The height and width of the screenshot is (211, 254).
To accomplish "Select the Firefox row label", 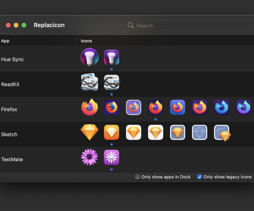I will [9, 109].
